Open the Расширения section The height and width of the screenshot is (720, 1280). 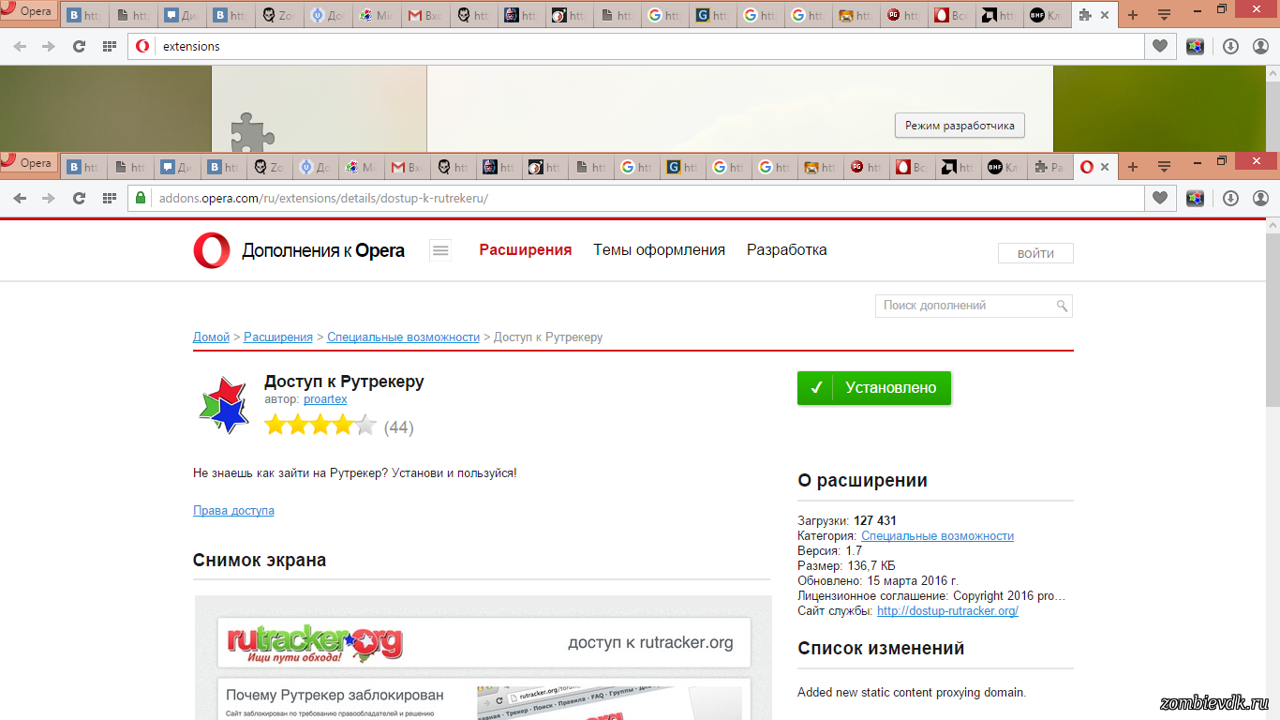pos(525,249)
